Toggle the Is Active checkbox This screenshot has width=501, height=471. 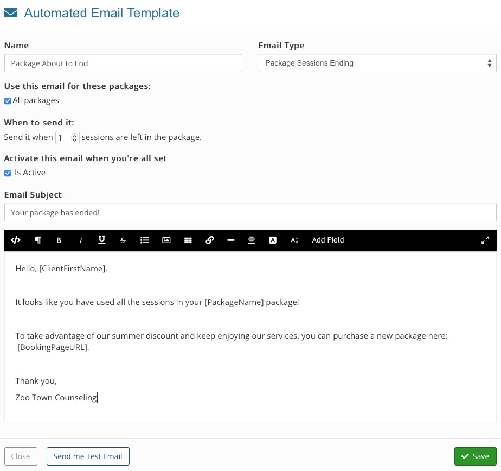(x=8, y=173)
